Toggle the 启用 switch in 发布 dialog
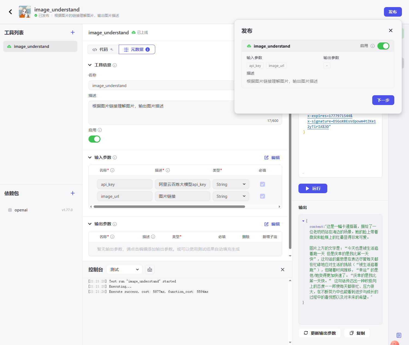Image resolution: width=409 pixels, height=345 pixels. pos(383,46)
